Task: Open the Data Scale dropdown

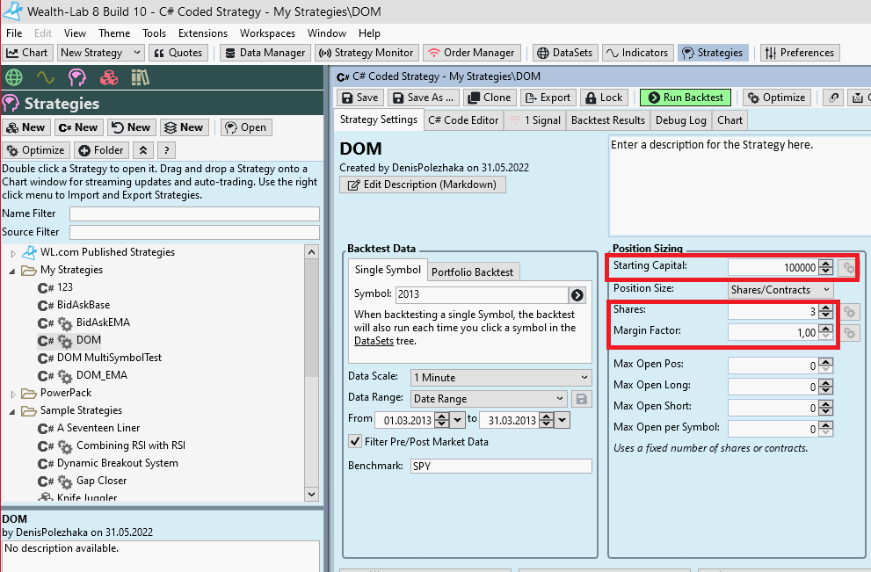Action: pos(501,377)
